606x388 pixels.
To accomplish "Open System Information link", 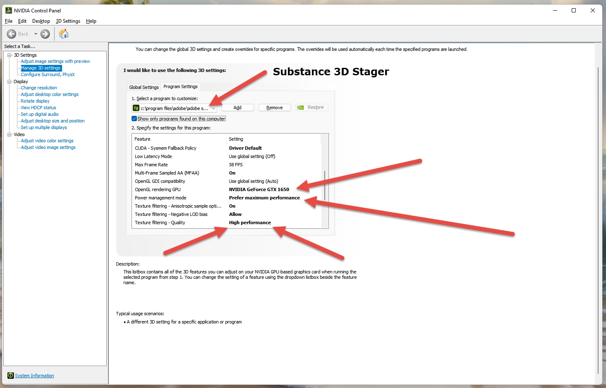I will click(x=35, y=376).
